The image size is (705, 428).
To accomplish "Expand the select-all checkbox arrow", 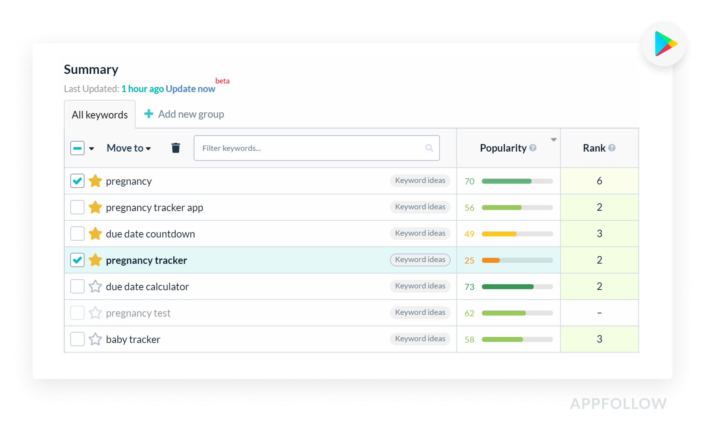I will [91, 148].
